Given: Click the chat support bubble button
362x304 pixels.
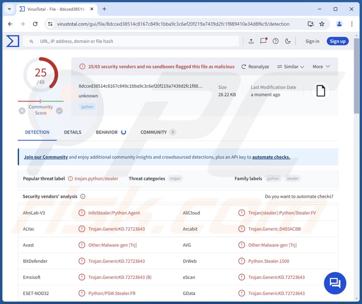Looking at the screenshot, I should point(335,283).
